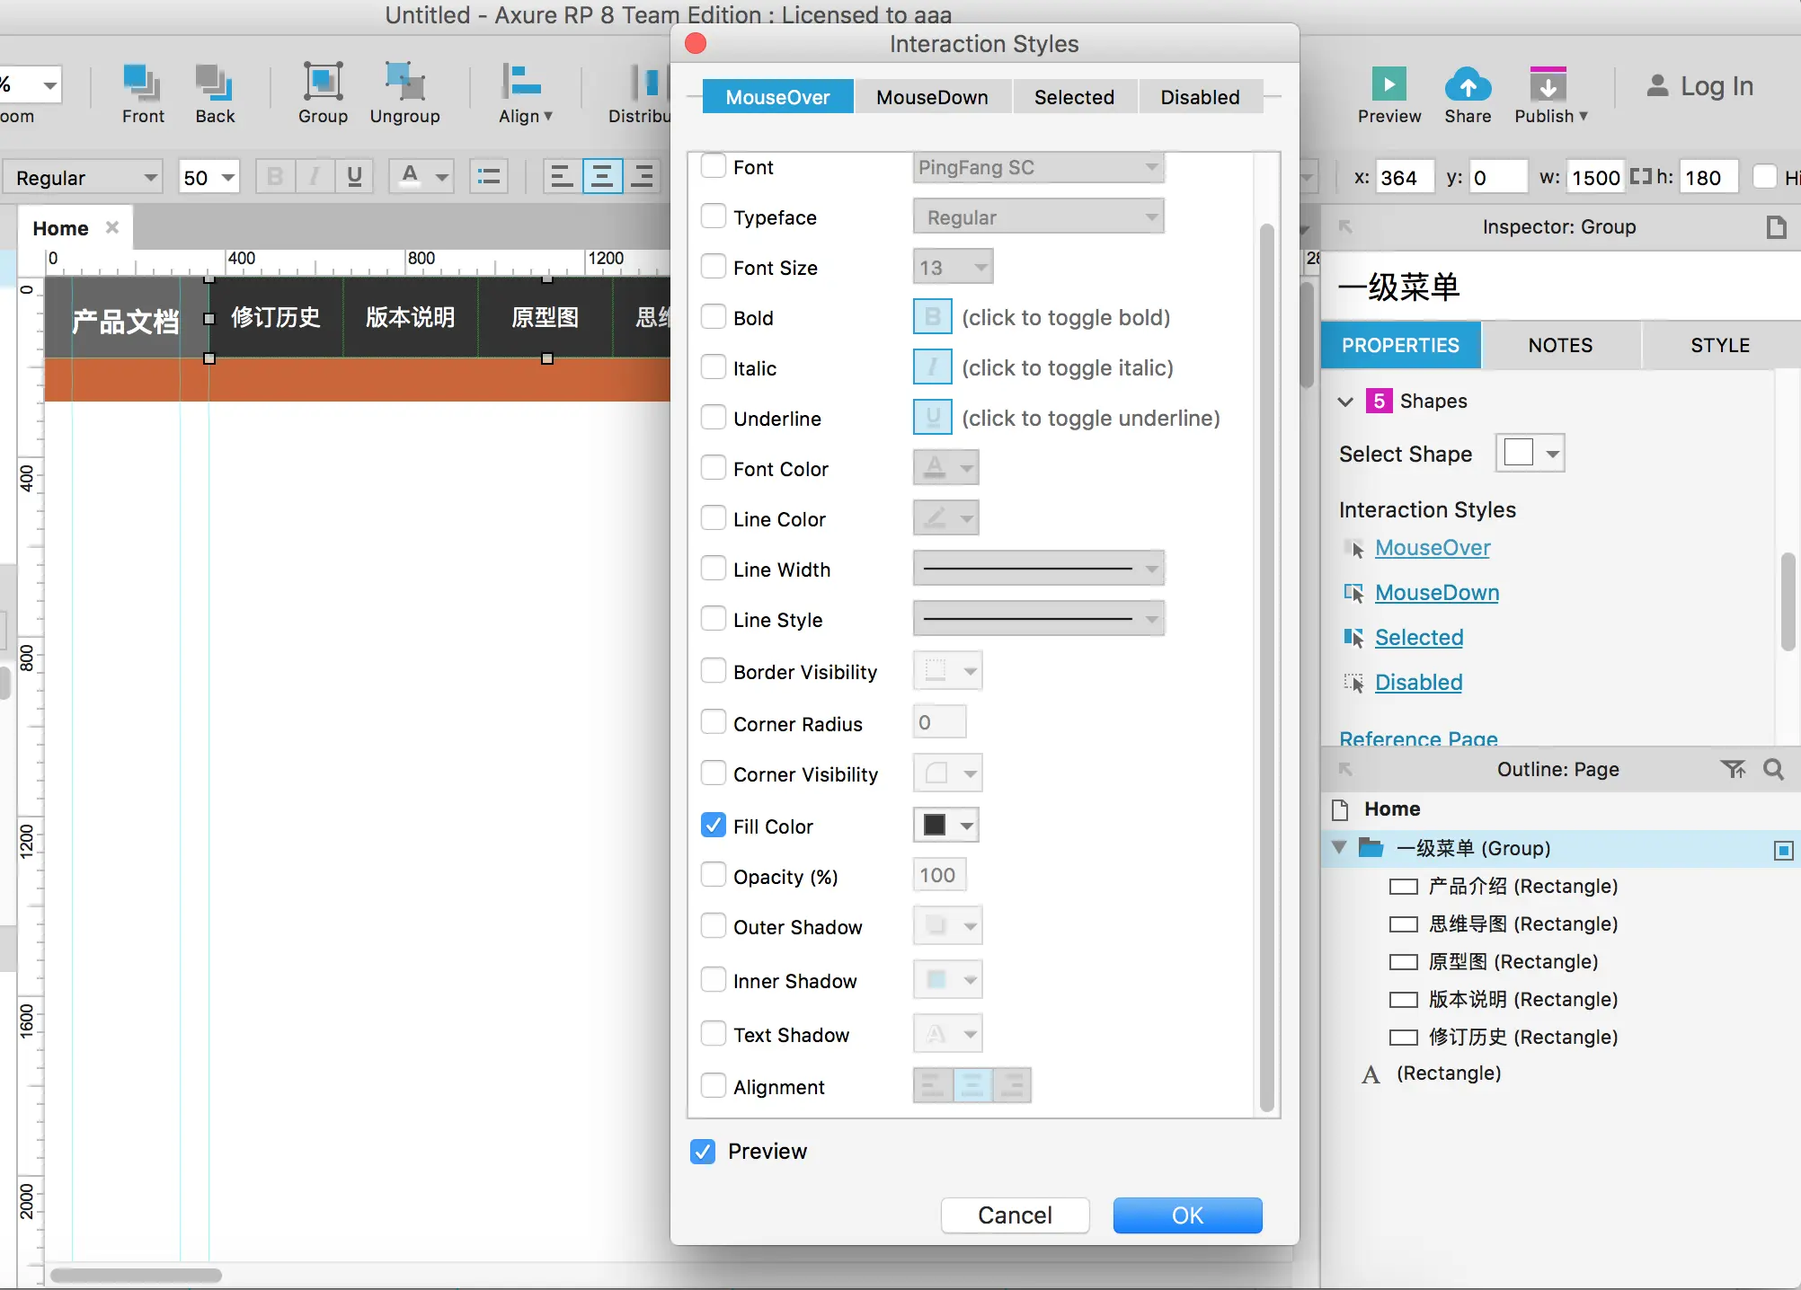This screenshot has height=1290, width=1801.
Task: Click the Outline search magnifier icon
Action: (x=1773, y=769)
